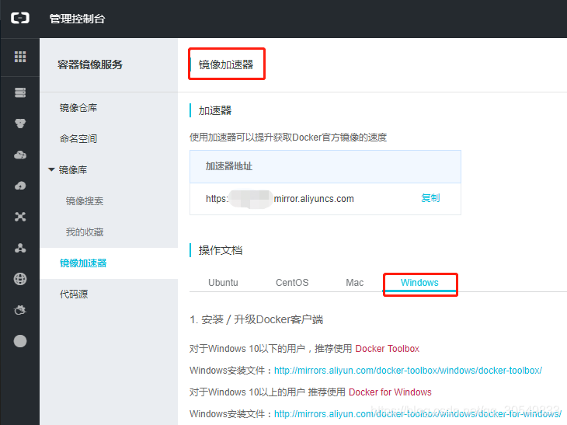
Task: Open the Docker Toolbox link
Action: [x=388, y=349]
